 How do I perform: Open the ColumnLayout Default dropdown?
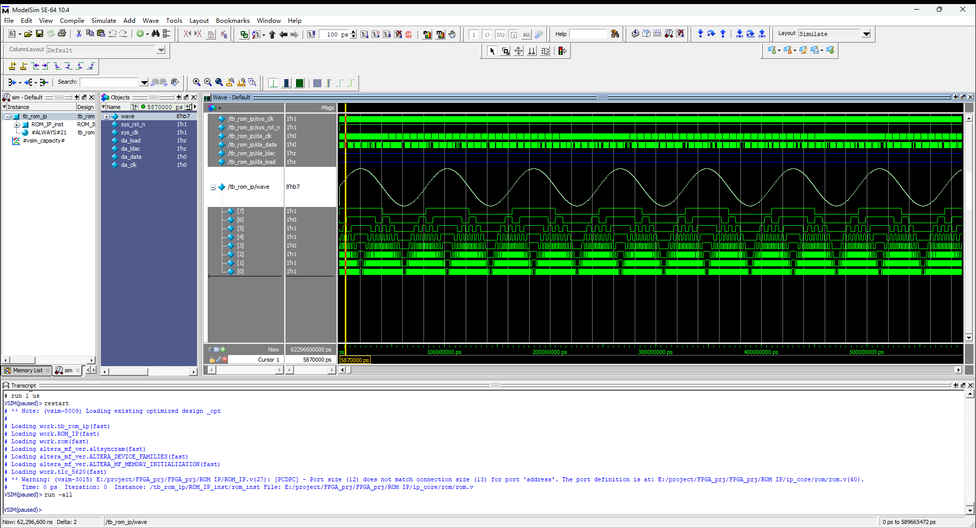(161, 50)
